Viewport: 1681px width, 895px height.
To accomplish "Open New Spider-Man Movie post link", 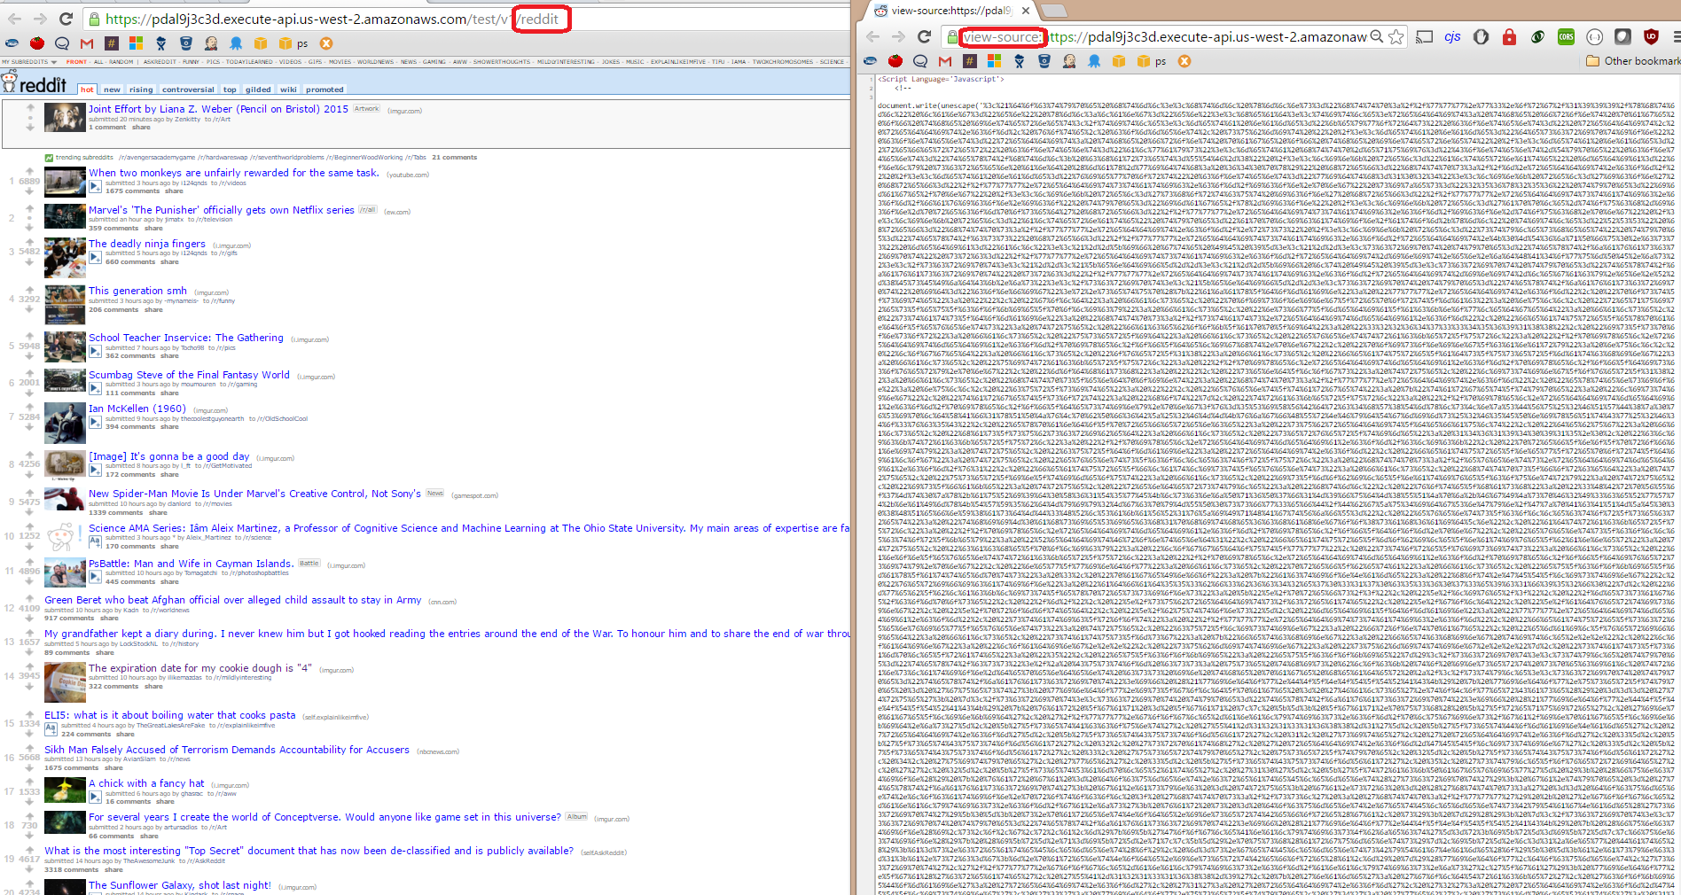I will (x=254, y=494).
